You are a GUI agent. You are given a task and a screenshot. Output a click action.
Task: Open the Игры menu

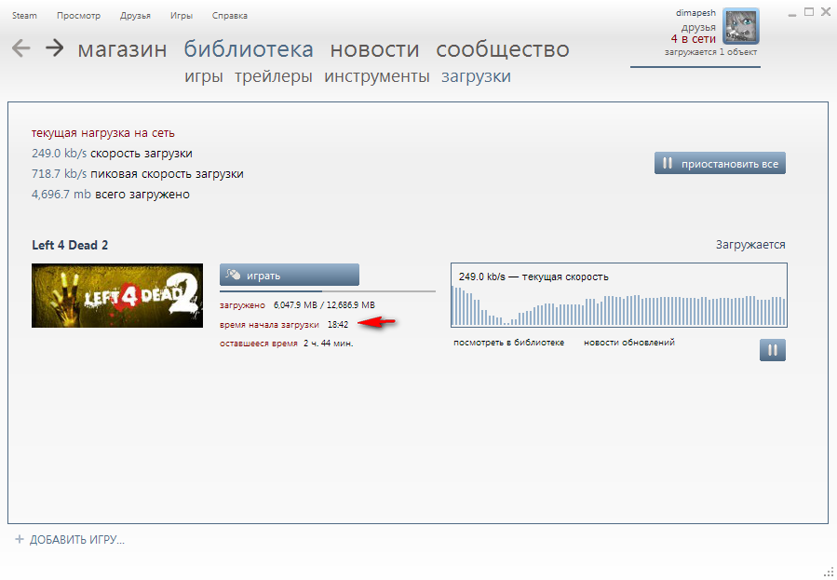pyautogui.click(x=182, y=16)
